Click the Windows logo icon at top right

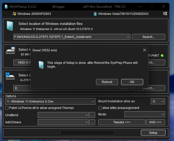point(165,14)
